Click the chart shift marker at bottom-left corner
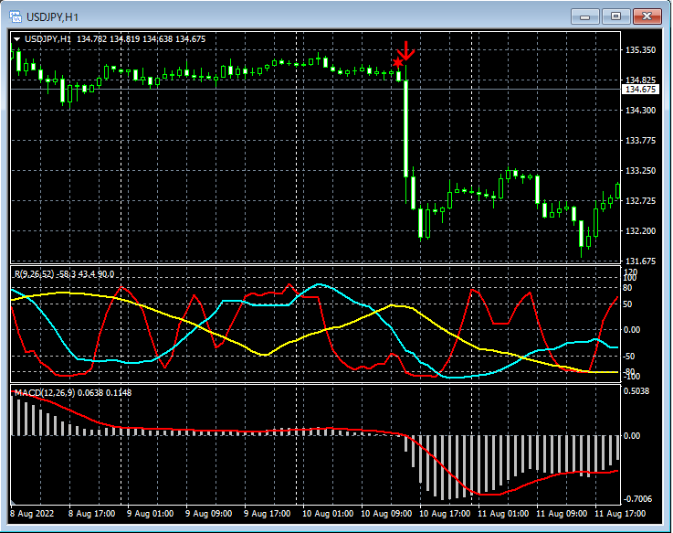 [13, 502]
